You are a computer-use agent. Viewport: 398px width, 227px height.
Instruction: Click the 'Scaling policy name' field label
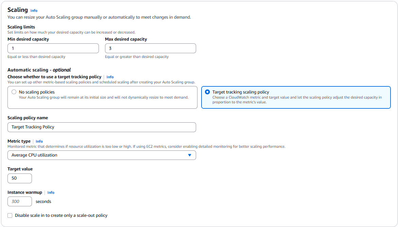(x=28, y=118)
